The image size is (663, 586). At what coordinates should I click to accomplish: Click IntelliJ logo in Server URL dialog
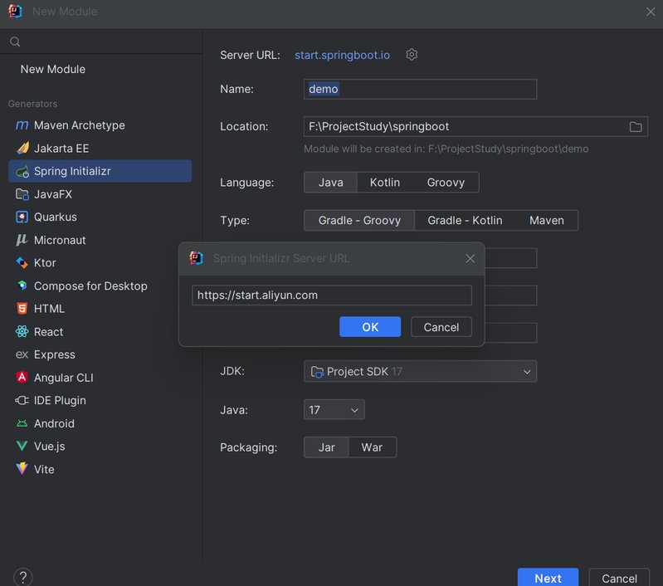[x=196, y=258]
